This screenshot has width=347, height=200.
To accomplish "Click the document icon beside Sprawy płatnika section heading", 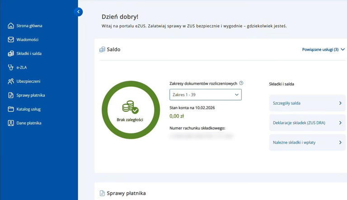I will click(x=102, y=193).
